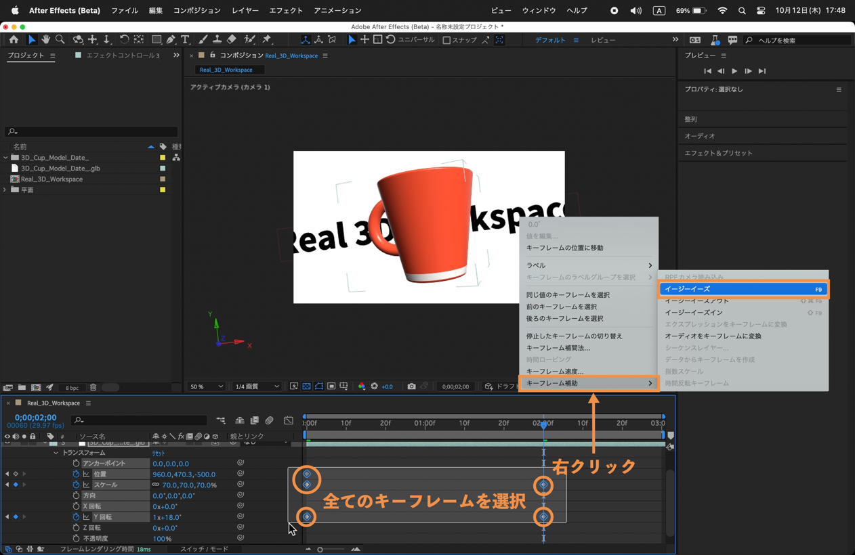The height and width of the screenshot is (555, 855).
Task: Expand the 平面 folder in project panel
Action: 5,190
